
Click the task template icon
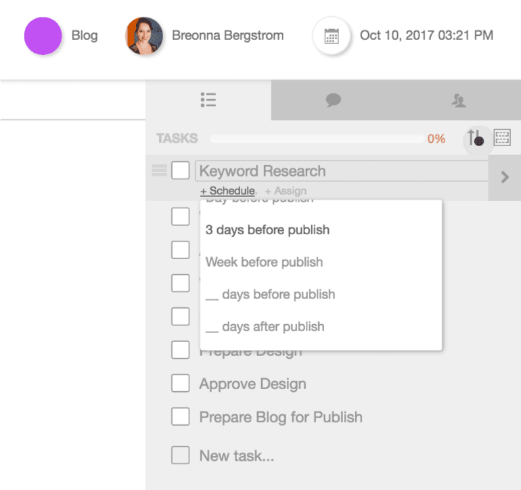pos(502,138)
